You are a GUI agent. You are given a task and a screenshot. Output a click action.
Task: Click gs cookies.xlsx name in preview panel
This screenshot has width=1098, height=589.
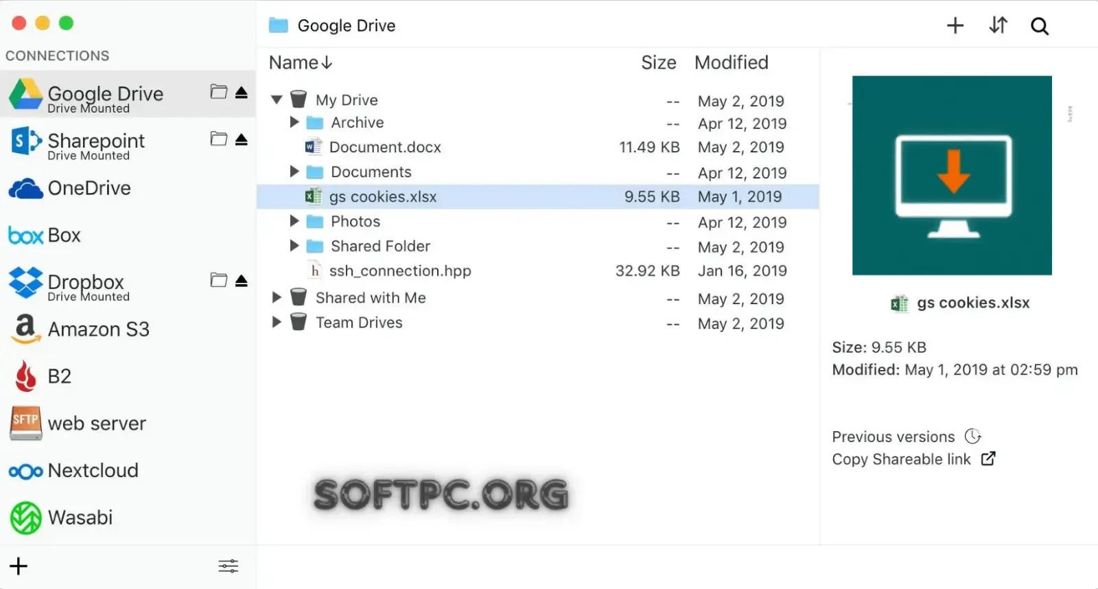pos(973,303)
